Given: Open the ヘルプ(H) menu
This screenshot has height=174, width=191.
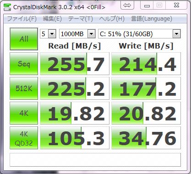Looking at the screenshot, I should click(x=112, y=19).
